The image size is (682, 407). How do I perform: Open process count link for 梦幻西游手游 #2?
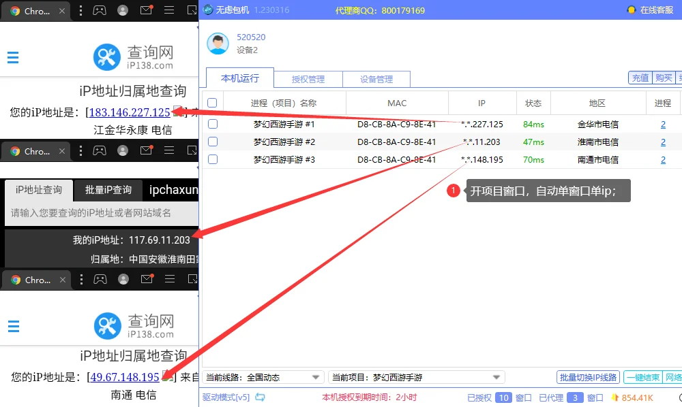tap(663, 142)
